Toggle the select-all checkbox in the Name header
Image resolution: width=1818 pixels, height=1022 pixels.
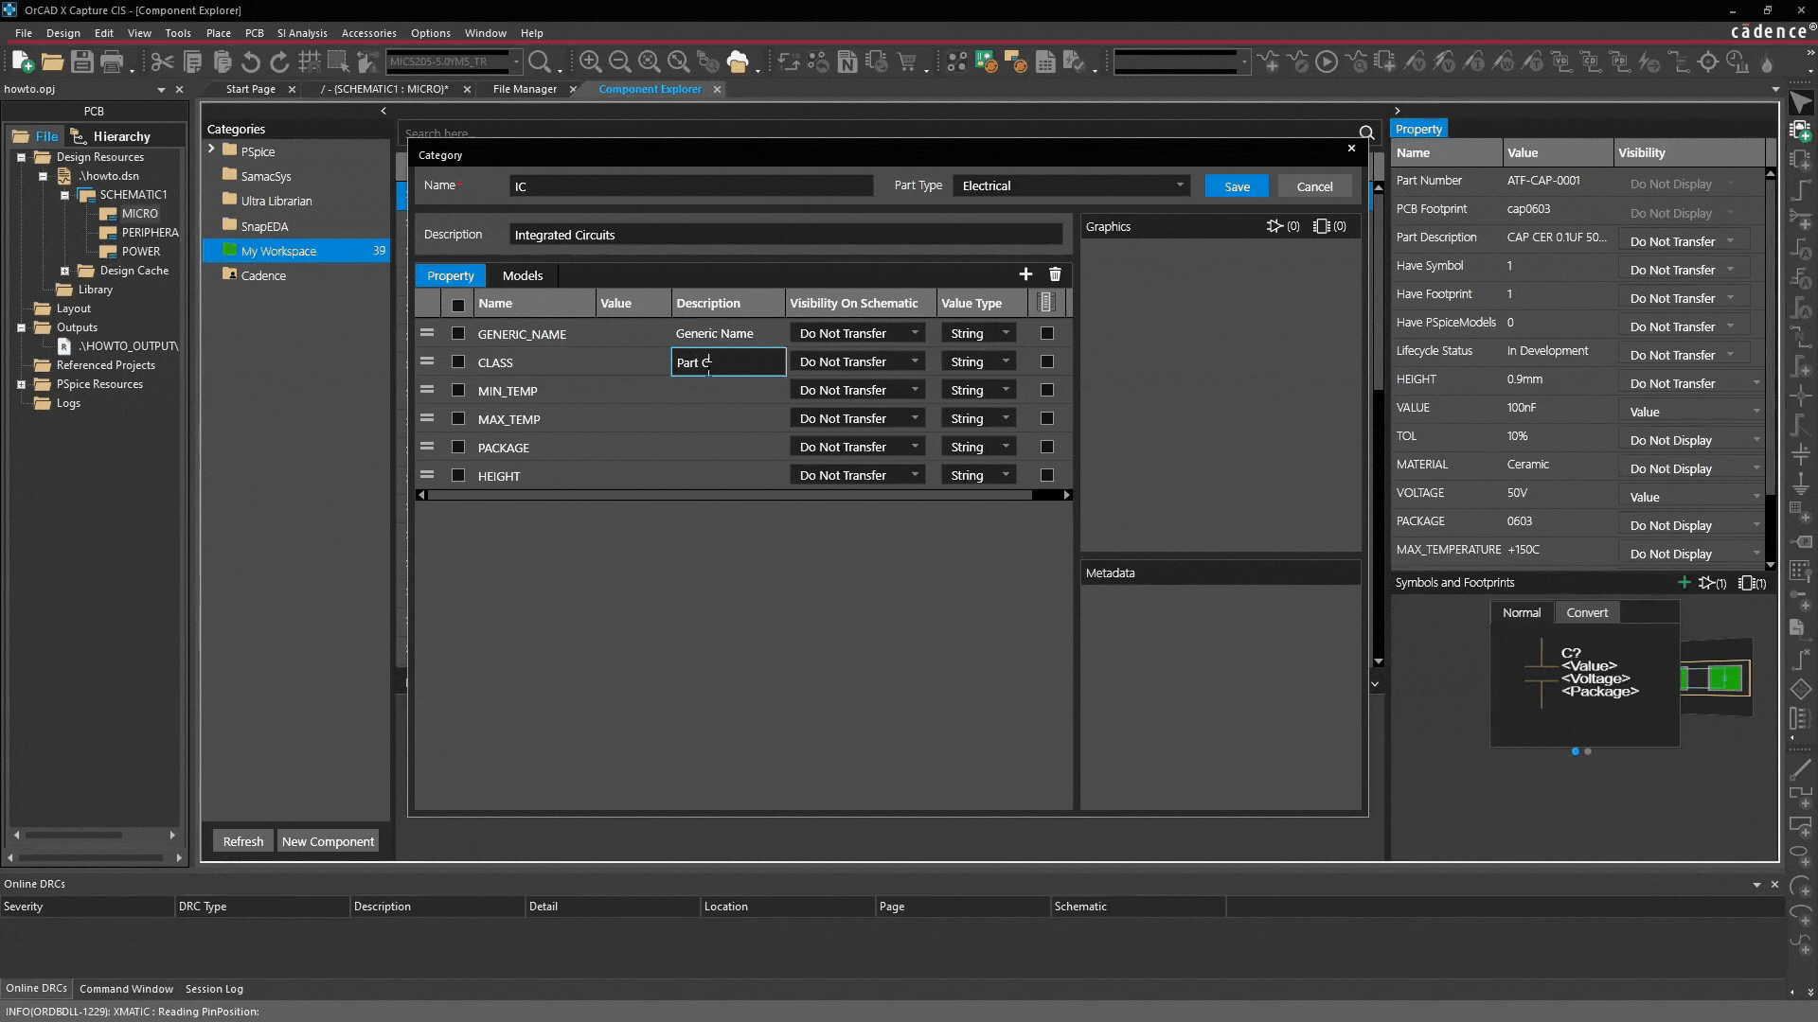click(x=458, y=304)
